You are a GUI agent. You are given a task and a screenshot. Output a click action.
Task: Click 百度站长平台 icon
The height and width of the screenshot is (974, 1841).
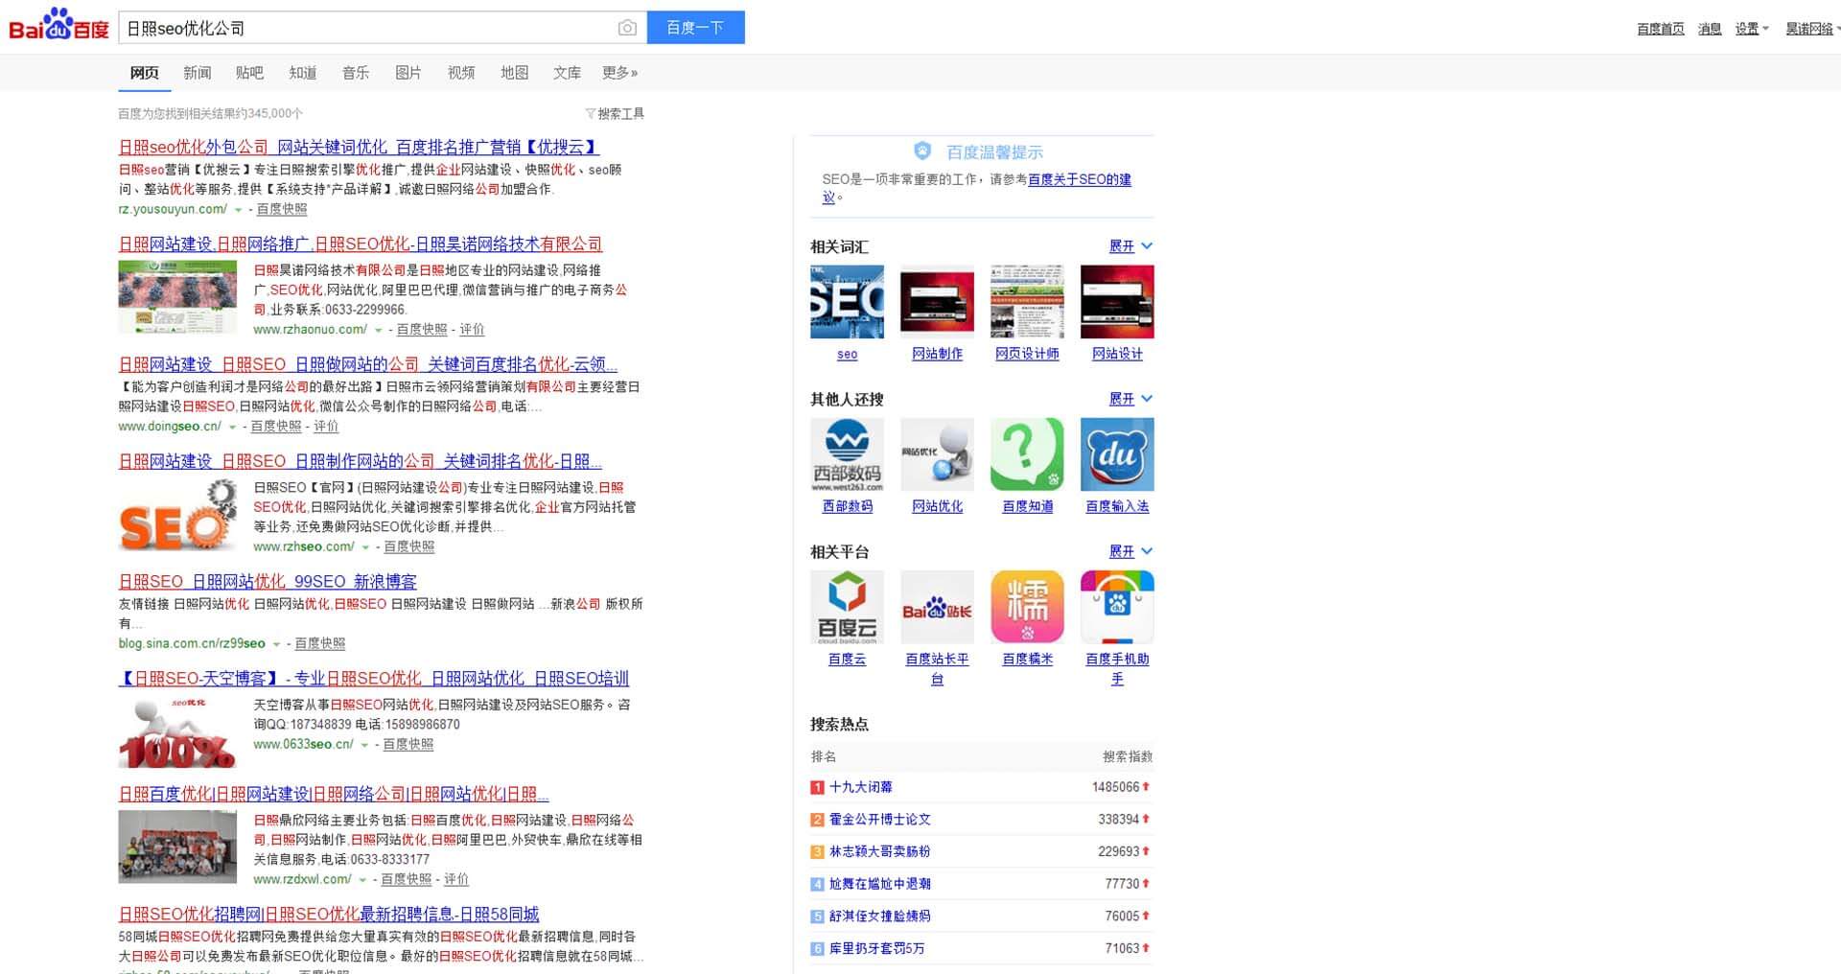point(937,607)
